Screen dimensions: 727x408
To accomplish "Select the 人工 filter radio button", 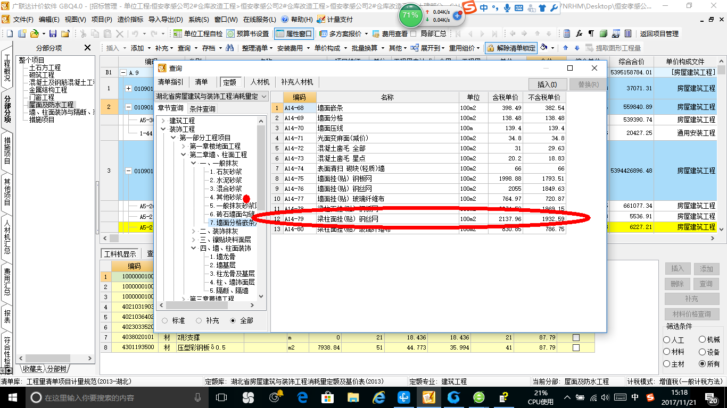I will 667,339.
